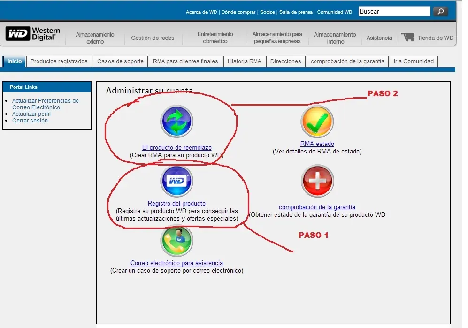Click the yellow RMA status checkmark icon
The width and height of the screenshot is (468, 328).
[317, 122]
